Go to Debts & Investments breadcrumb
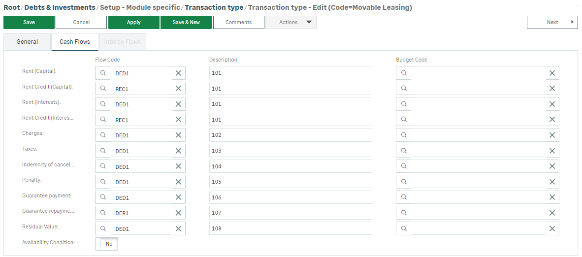Screen dimensions: 582x257 tap(60, 7)
